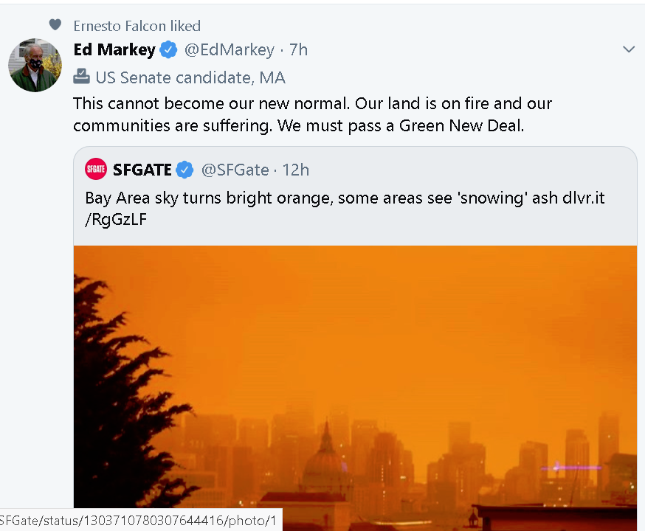Screen dimensions: 645x531
Task: Open the 12h timestamp of the SFGate tweet
Action: pyautogui.click(x=296, y=170)
